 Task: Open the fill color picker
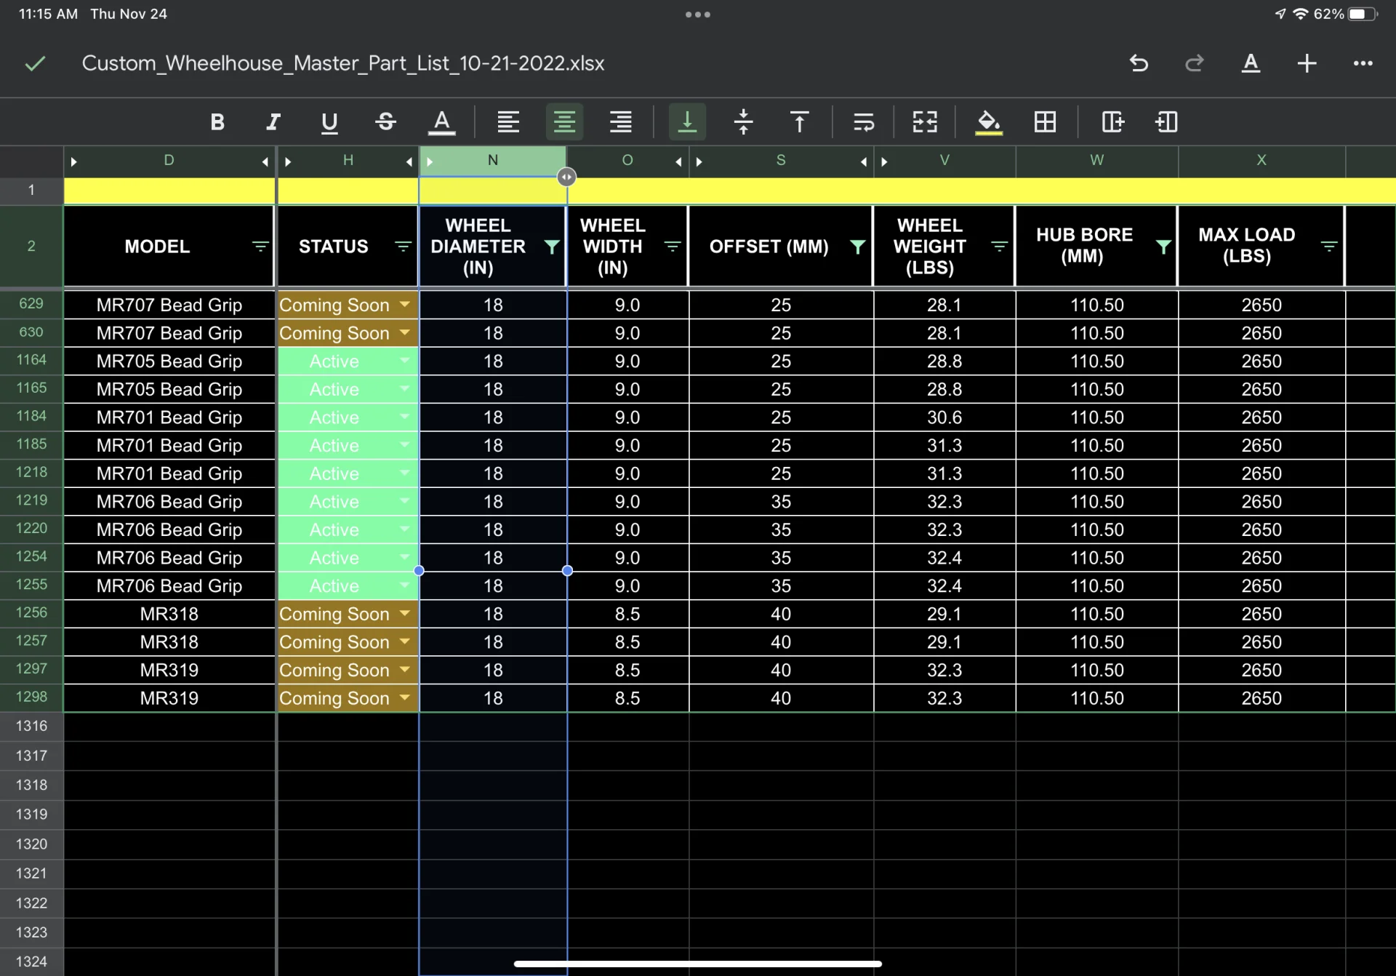click(988, 121)
